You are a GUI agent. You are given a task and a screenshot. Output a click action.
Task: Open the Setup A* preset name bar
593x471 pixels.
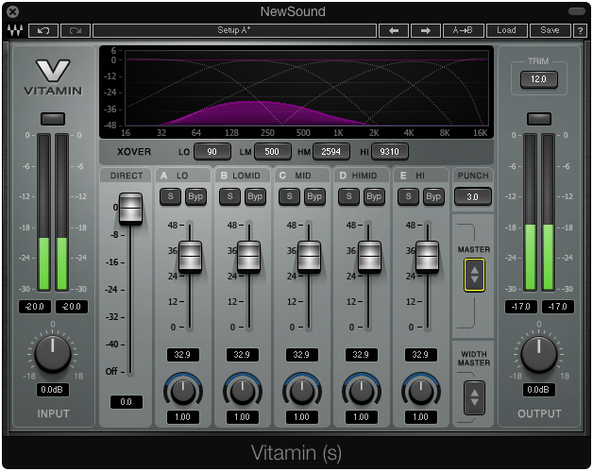[234, 30]
